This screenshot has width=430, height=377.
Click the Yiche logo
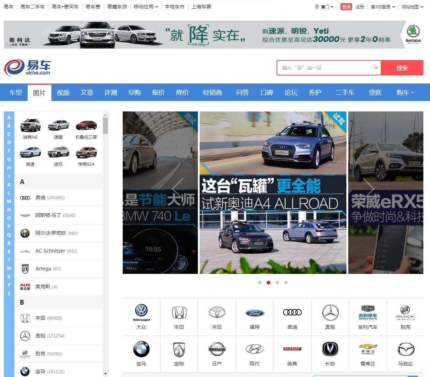point(27,67)
